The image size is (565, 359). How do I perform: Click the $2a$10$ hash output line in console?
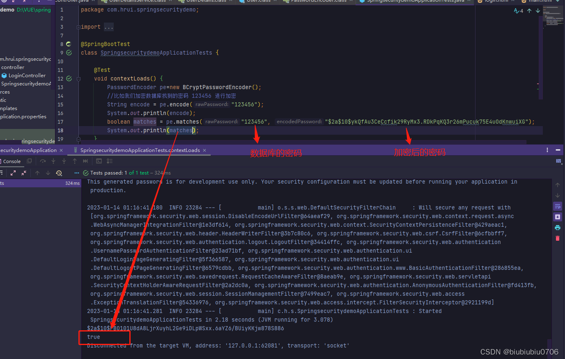(x=186, y=328)
